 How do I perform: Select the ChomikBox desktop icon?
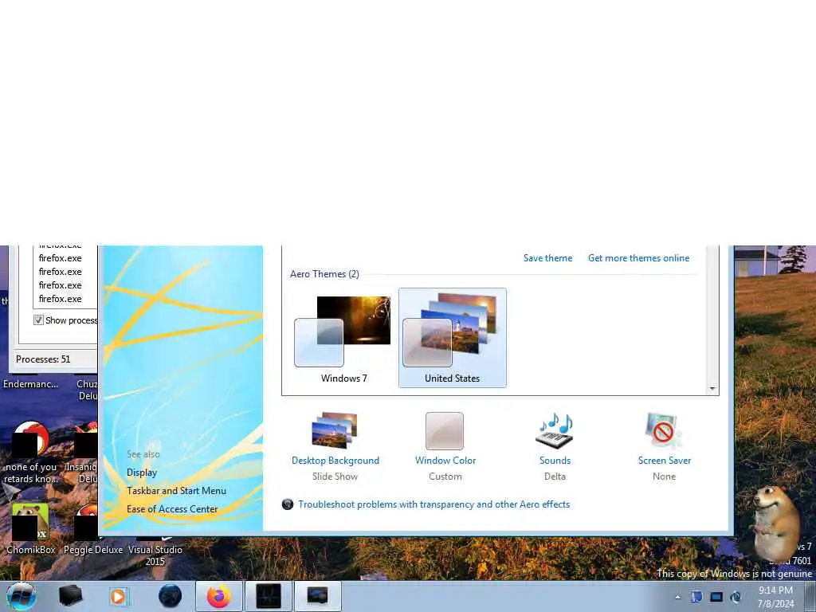click(30, 529)
